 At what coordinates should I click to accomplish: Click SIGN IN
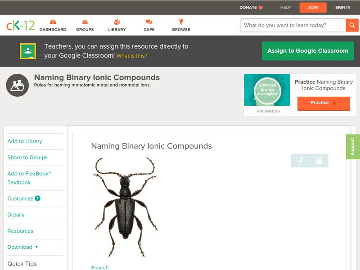point(343,8)
